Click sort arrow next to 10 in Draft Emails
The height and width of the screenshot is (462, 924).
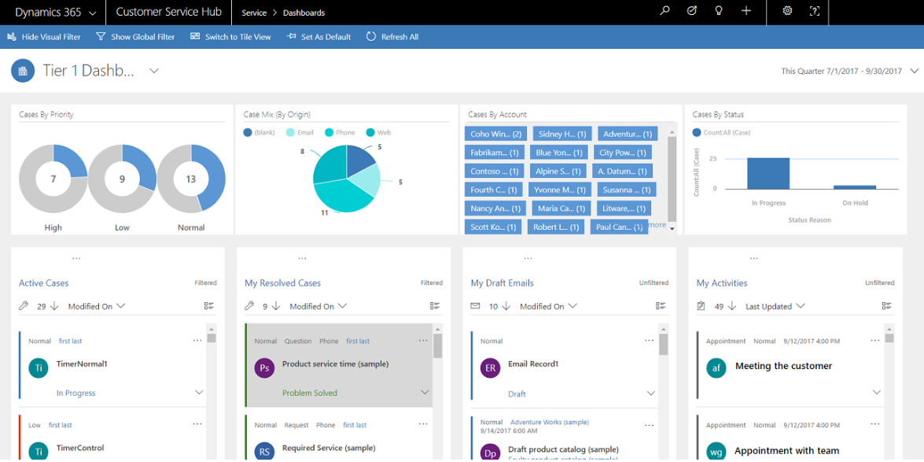coord(506,306)
